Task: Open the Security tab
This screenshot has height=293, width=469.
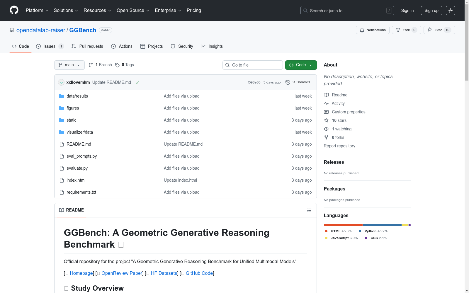Action: tap(182, 46)
